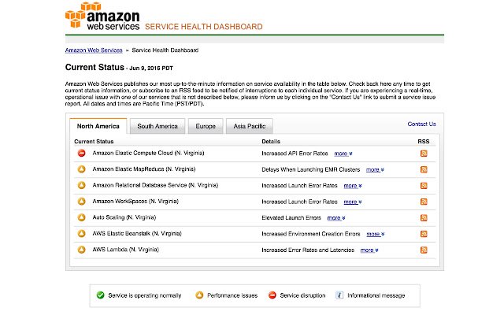Click the Current Status heading
Screen dimensions: 504x315
[x=94, y=67]
